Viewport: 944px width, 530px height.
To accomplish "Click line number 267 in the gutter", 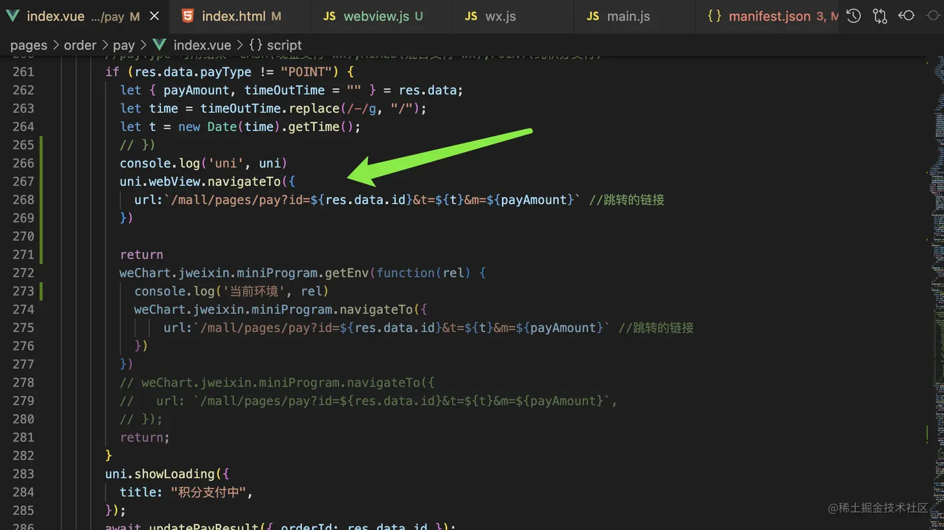I will pyautogui.click(x=23, y=182).
